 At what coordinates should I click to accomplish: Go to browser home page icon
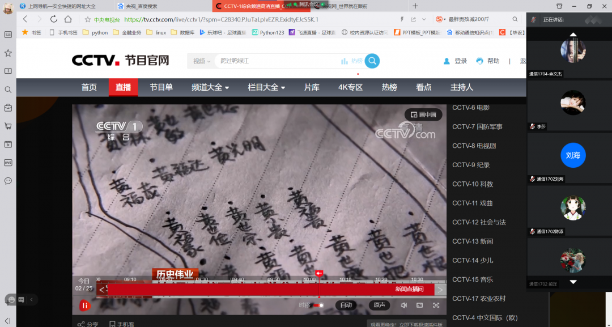69,19
